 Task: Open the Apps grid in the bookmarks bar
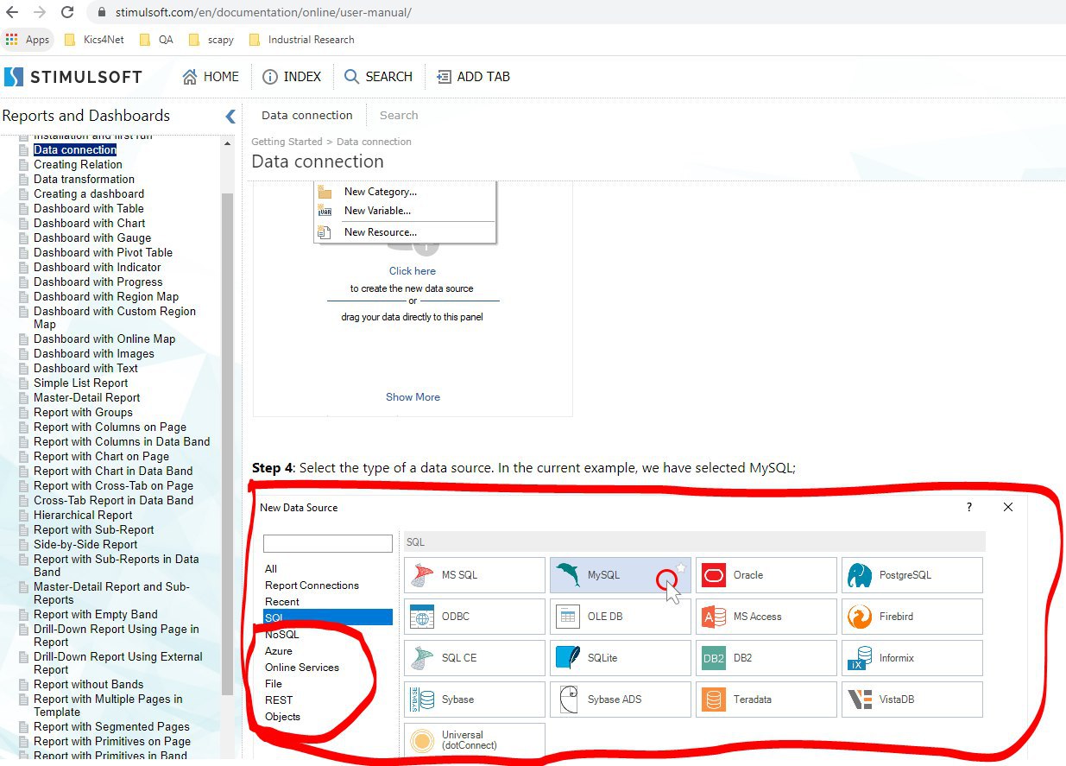(x=28, y=40)
